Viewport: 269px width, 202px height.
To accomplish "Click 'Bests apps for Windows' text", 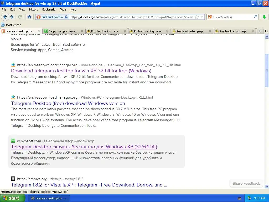I will pos(30,44).
